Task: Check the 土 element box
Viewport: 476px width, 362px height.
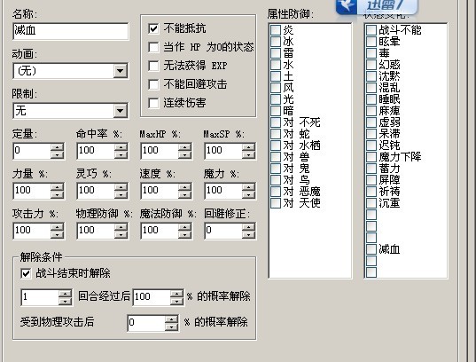Action: point(276,76)
